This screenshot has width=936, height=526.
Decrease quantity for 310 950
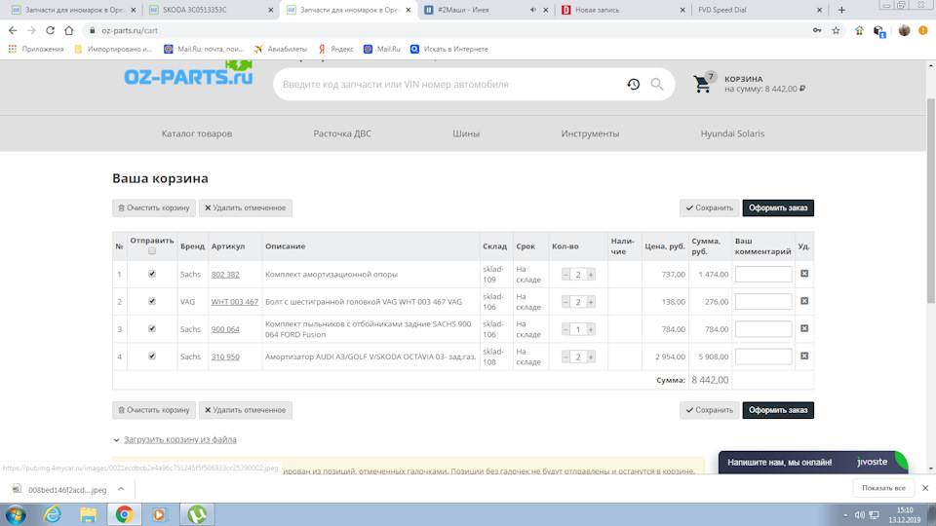[565, 357]
